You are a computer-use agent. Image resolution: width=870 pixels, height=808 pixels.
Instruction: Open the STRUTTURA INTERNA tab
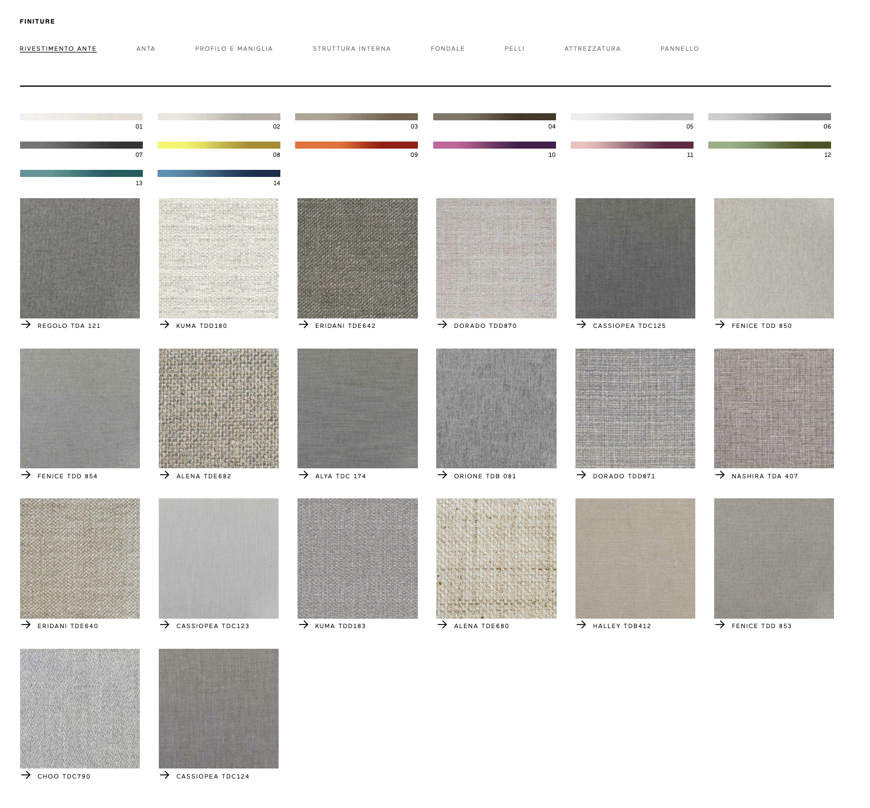click(x=352, y=49)
